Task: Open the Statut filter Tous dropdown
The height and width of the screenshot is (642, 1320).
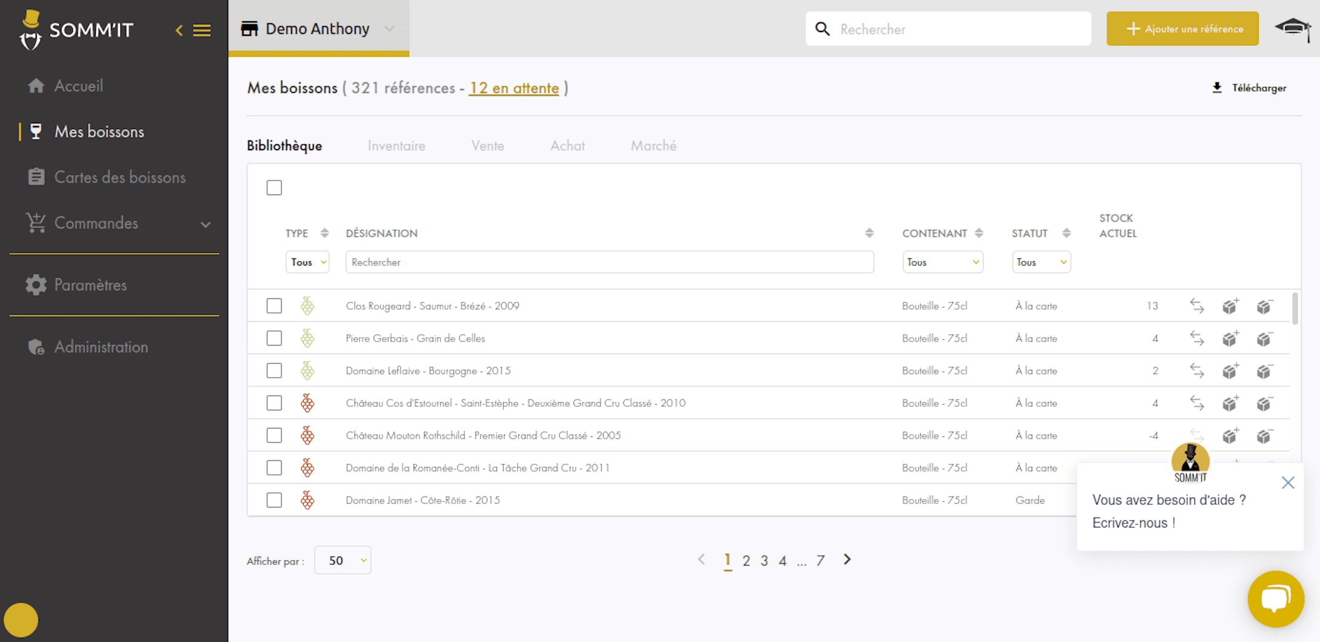Action: pos(1041,262)
